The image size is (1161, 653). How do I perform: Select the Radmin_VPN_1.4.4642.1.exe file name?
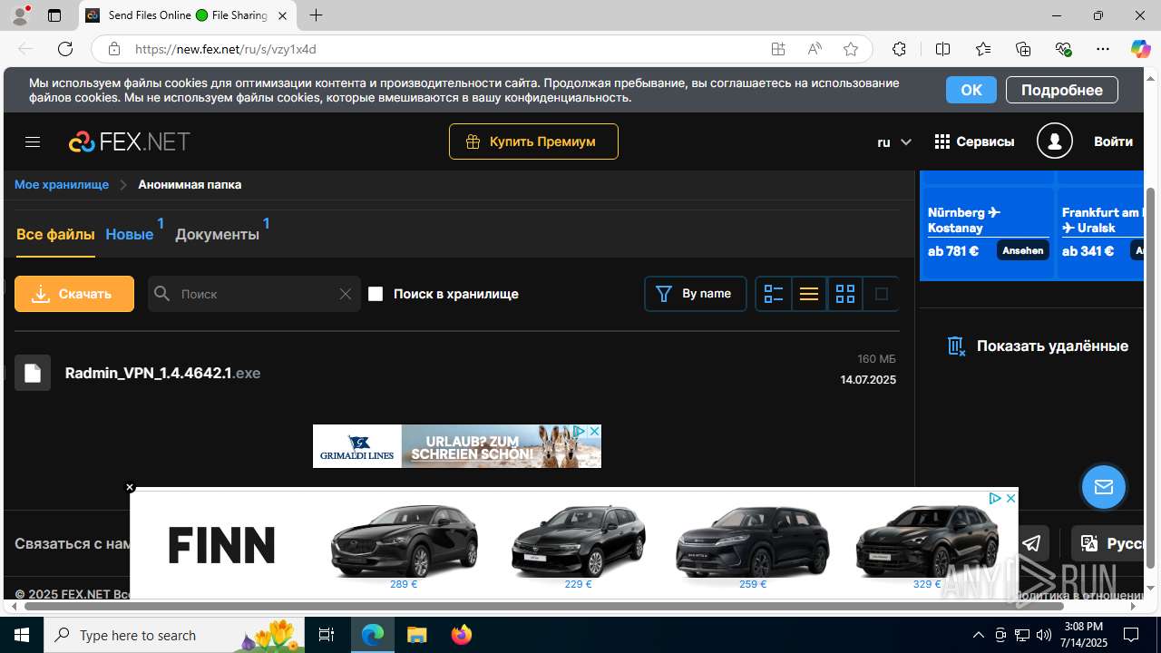pos(163,373)
